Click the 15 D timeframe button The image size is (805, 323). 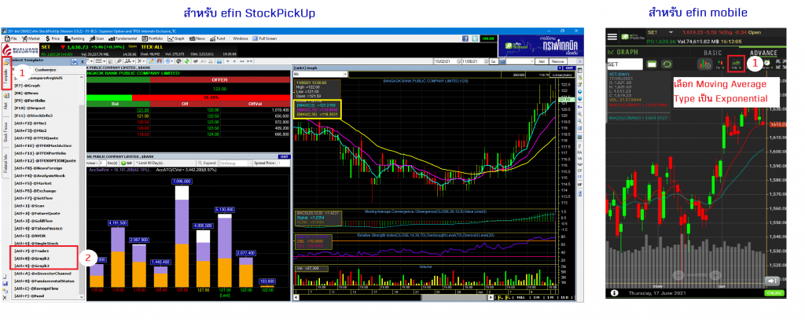coord(565,297)
